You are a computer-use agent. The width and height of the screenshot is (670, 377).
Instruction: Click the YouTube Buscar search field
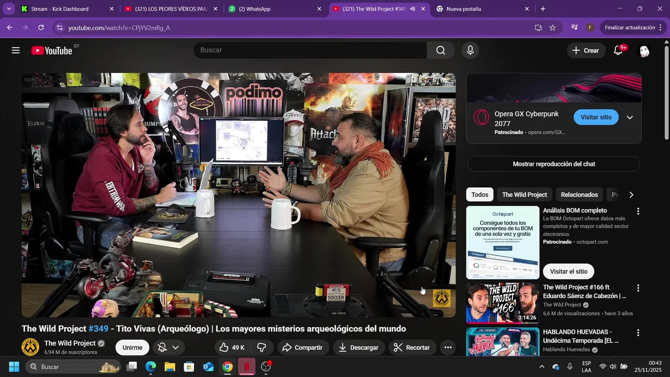click(x=310, y=50)
